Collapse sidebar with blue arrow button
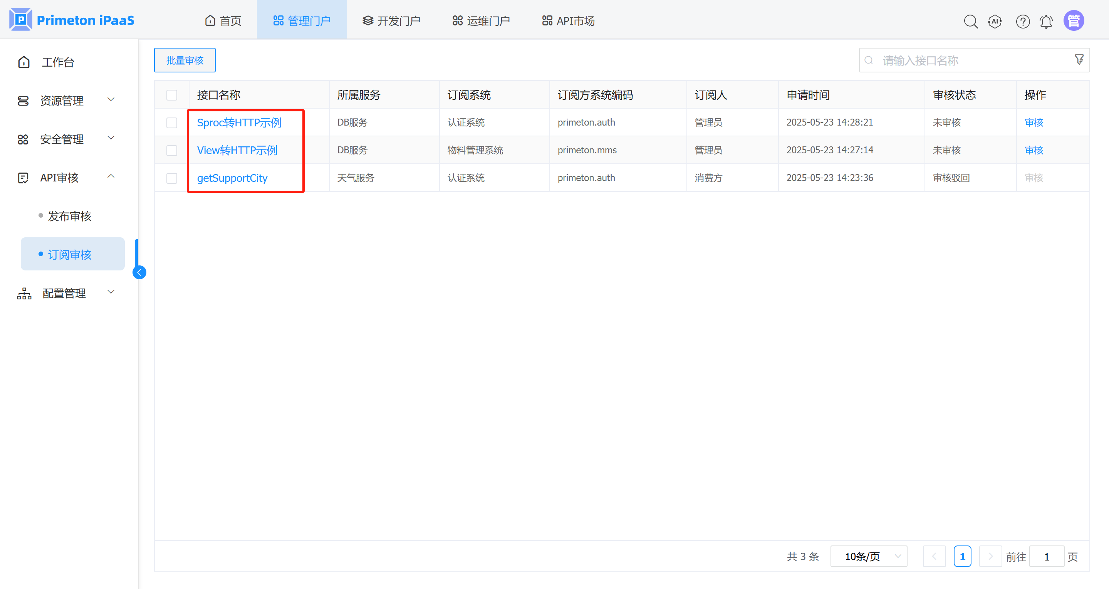Image resolution: width=1109 pixels, height=589 pixels. (139, 272)
